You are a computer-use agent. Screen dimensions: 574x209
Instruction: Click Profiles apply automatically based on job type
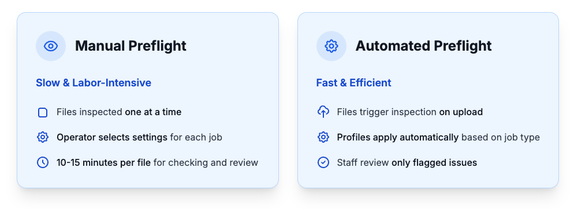[438, 138]
